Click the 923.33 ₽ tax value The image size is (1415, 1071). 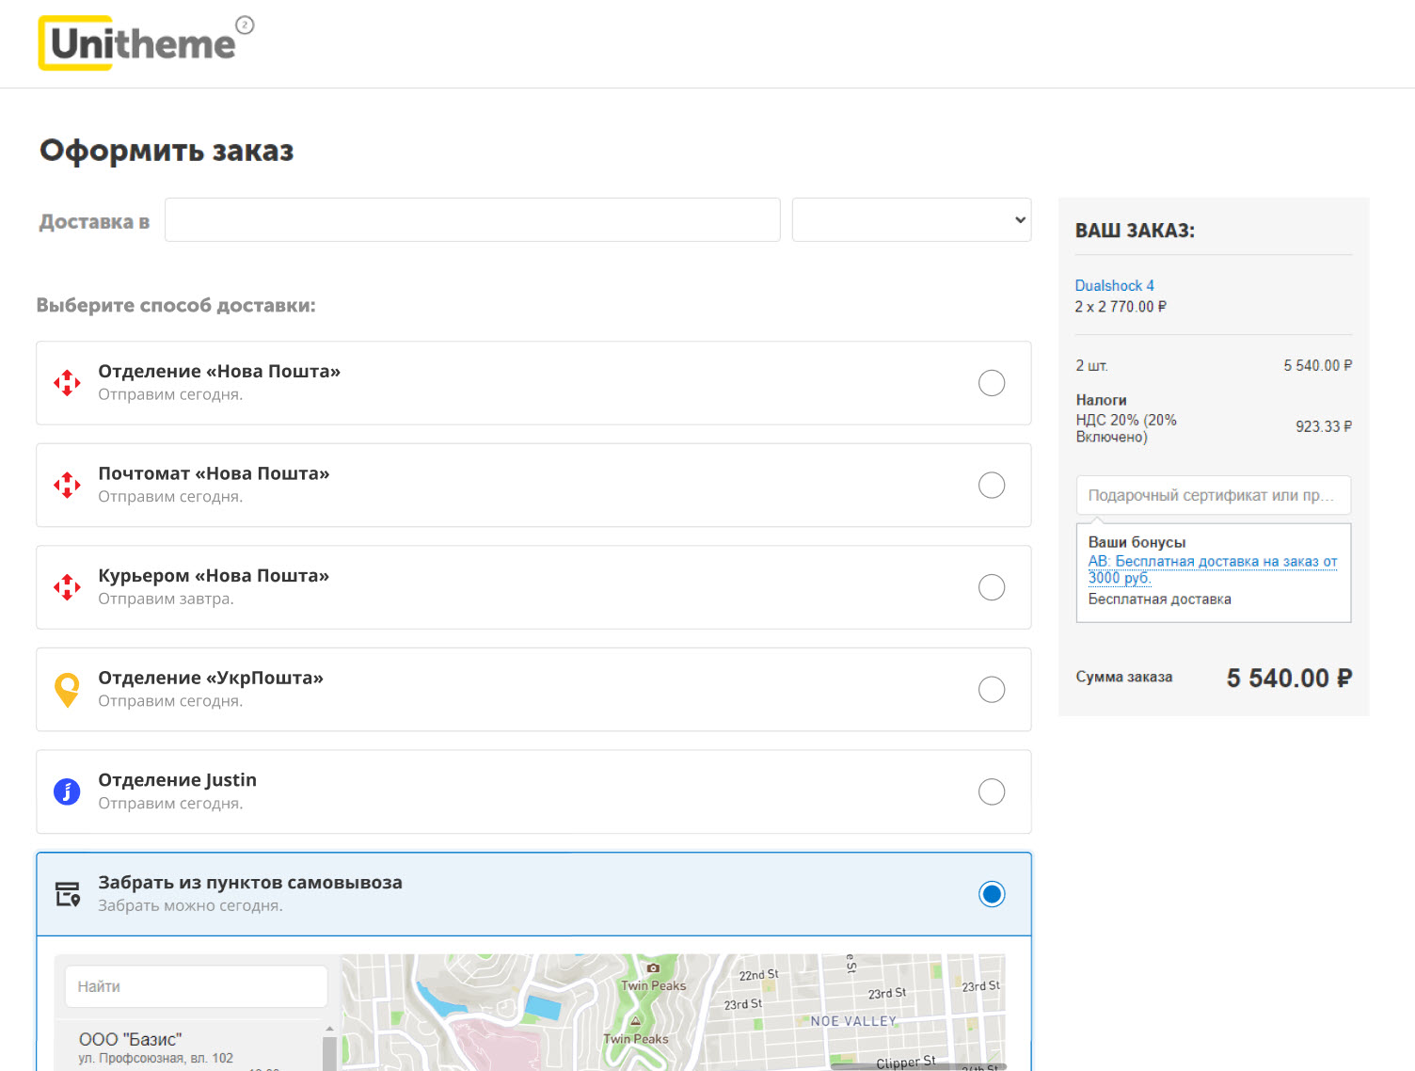point(1324,426)
